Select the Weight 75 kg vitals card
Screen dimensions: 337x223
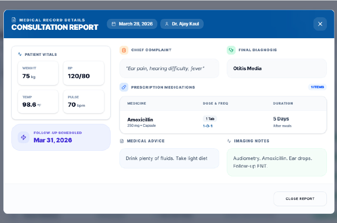(x=38, y=73)
